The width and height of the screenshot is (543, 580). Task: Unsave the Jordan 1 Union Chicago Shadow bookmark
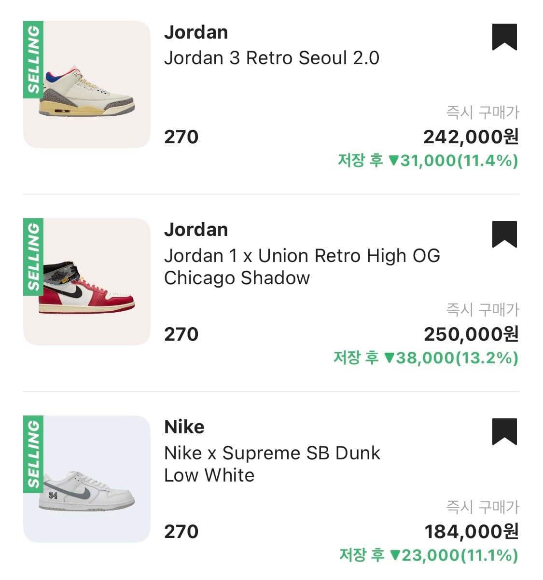504,234
